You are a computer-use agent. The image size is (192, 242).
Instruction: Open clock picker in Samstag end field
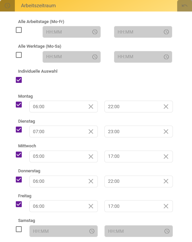click(x=167, y=231)
